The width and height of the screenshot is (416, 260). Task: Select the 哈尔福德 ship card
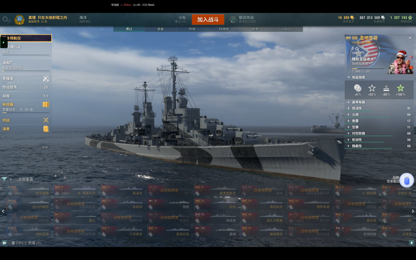pyautogui.click(x=29, y=191)
